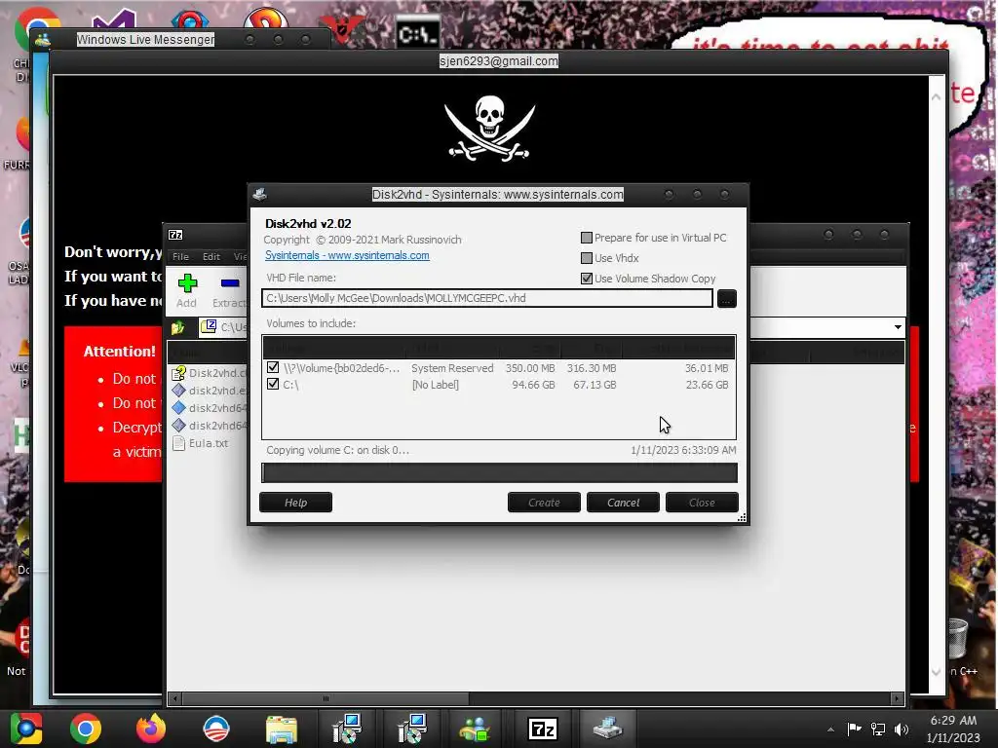Image resolution: width=998 pixels, height=748 pixels.
Task: Click the sjen6293@gmail.com window title
Action: tap(499, 61)
